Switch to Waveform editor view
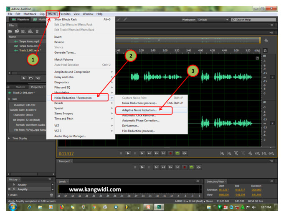The image size is (284, 217). [x=20, y=19]
